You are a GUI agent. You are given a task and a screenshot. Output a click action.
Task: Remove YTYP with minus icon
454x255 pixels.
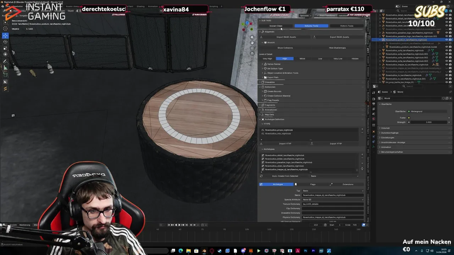click(362, 132)
